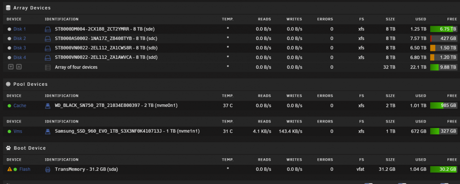
Task: Click the Array of four devices icon
Action: pos(47,67)
